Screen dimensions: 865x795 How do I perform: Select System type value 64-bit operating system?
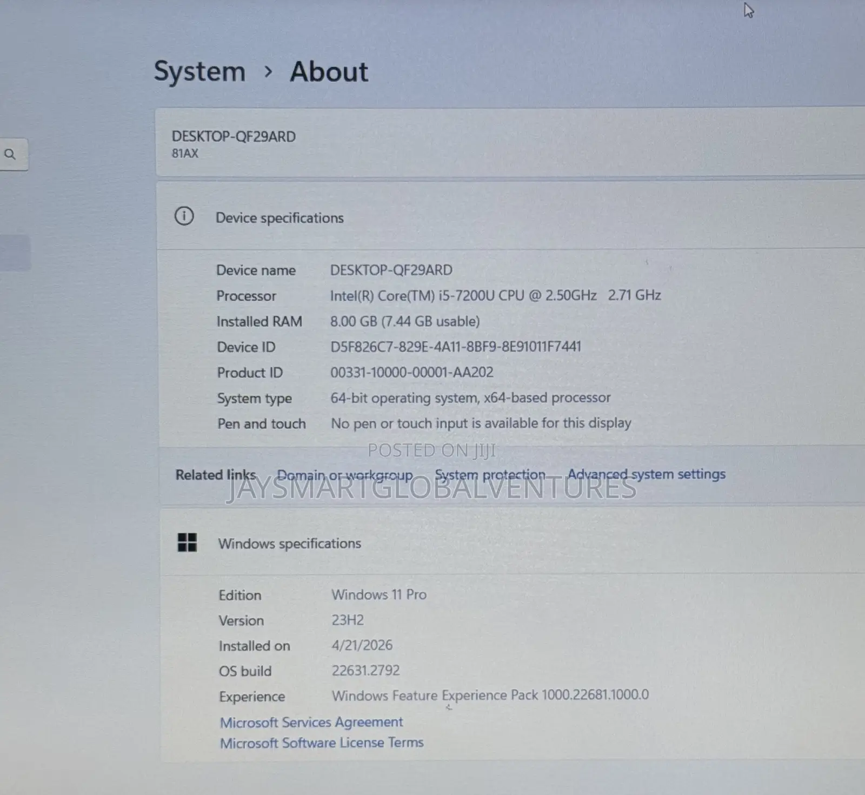coord(470,398)
